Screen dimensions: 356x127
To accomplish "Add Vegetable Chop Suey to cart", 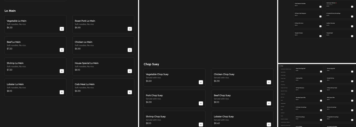I will point(201,82).
